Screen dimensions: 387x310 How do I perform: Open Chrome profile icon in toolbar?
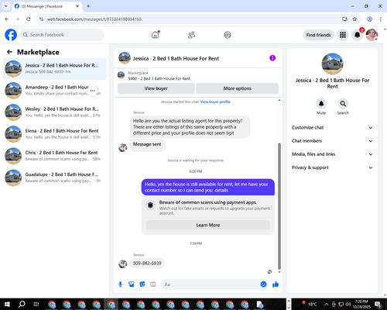click(369, 19)
